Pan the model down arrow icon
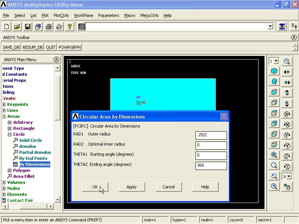Image resolution: width=299 pixels, height=224 pixels. click(x=287, y=104)
